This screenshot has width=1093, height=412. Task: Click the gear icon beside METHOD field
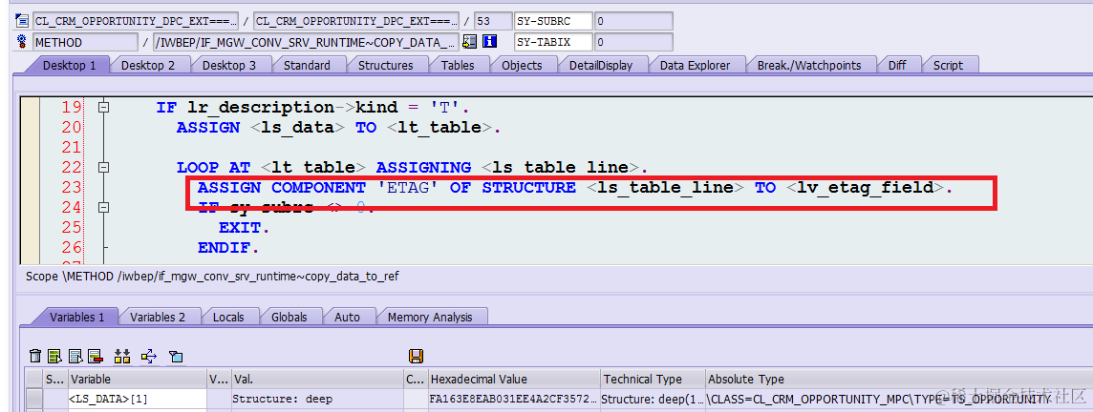click(22, 42)
